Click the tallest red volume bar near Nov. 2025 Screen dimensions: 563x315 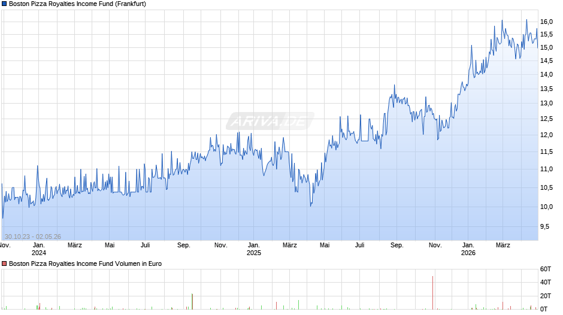[432, 293]
